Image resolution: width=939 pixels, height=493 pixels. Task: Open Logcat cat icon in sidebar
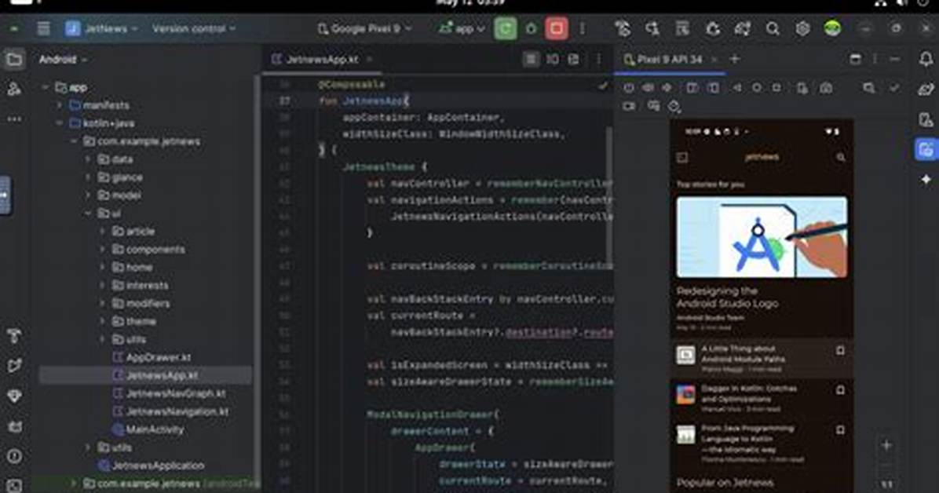pos(14,426)
